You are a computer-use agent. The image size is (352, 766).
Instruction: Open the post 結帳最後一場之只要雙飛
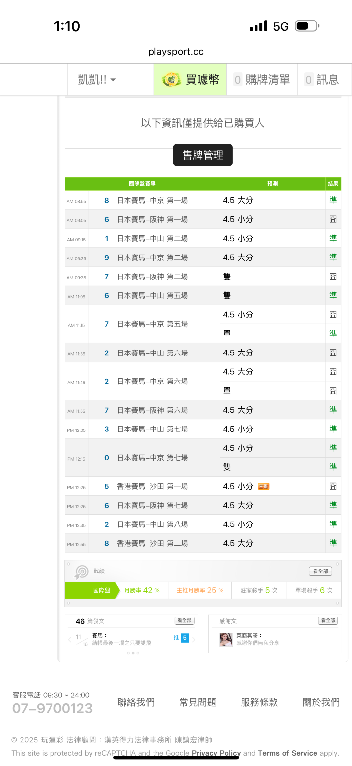coord(122,643)
